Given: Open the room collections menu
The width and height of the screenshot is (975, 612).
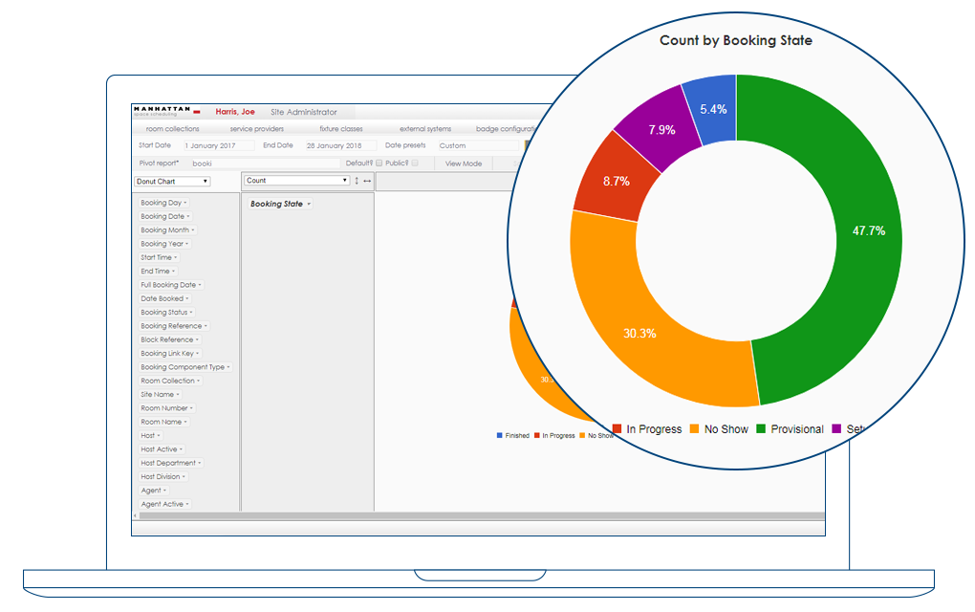Looking at the screenshot, I should [173, 129].
